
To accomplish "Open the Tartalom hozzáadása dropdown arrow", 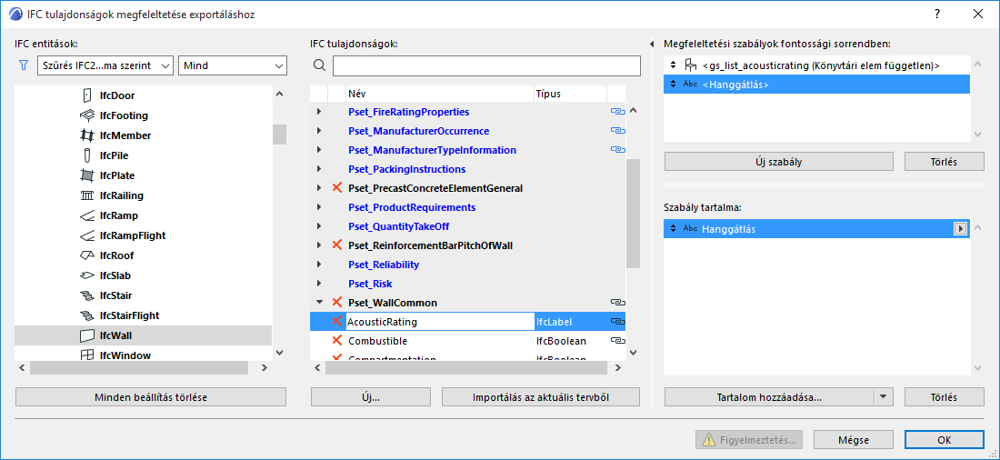I will click(x=883, y=396).
